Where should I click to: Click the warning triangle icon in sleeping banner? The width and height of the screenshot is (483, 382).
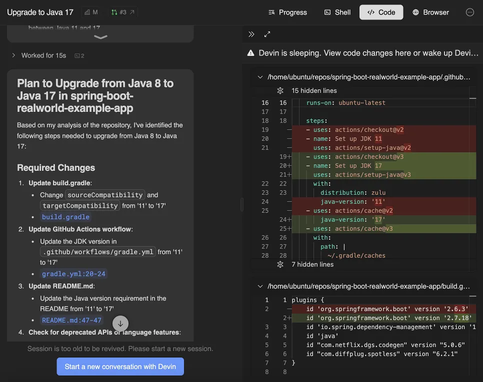(x=250, y=53)
